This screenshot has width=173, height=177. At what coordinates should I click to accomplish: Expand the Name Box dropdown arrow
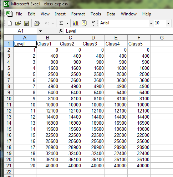pyautogui.click(x=40, y=31)
